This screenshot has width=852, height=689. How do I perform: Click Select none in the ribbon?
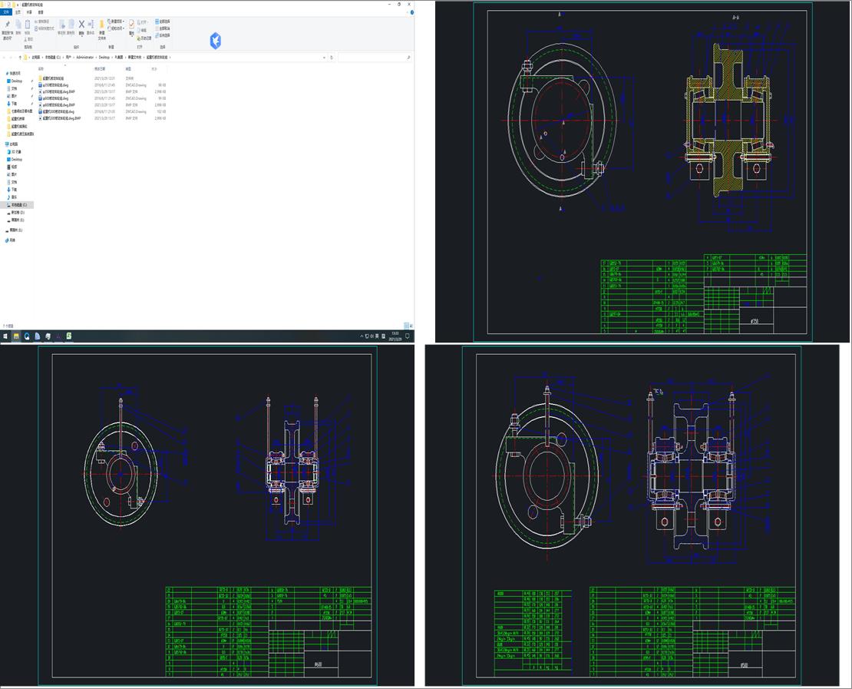163,28
